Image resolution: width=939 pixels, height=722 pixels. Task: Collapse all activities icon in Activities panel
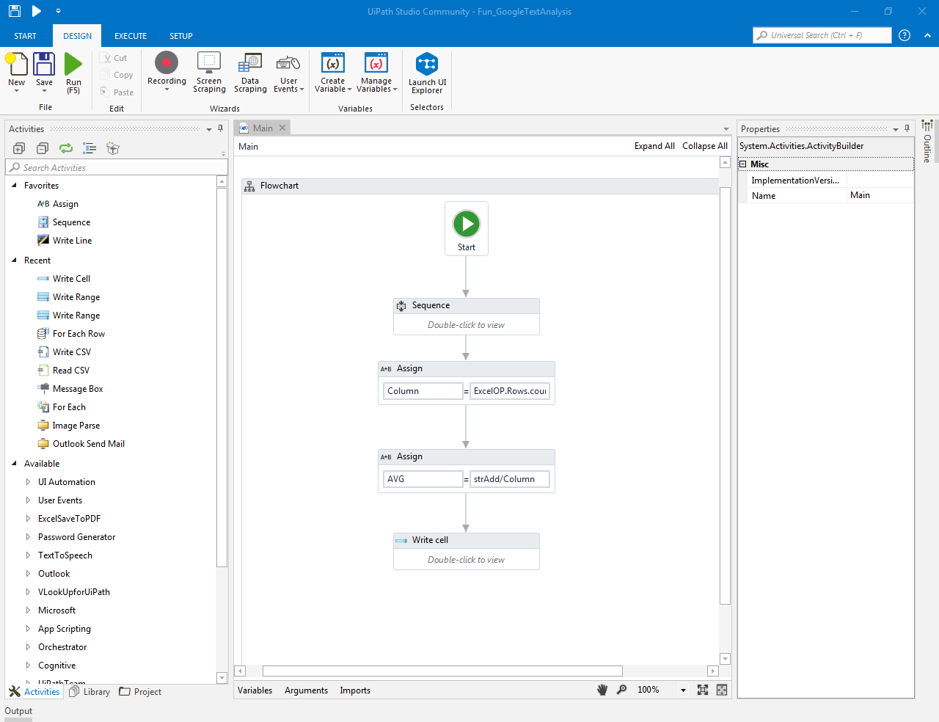[43, 148]
